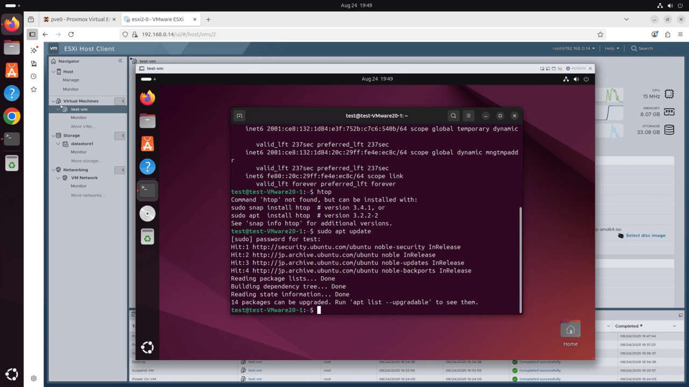Select datastore1 in Navigator
The width and height of the screenshot is (689, 387).
pyautogui.click(x=82, y=144)
